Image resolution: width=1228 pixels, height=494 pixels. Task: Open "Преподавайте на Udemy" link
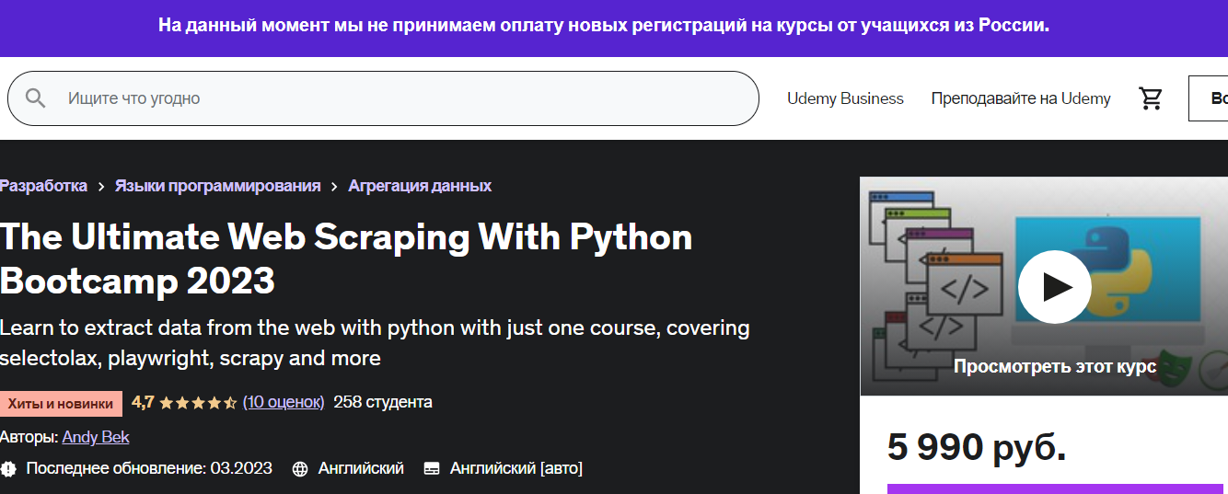point(1021,98)
